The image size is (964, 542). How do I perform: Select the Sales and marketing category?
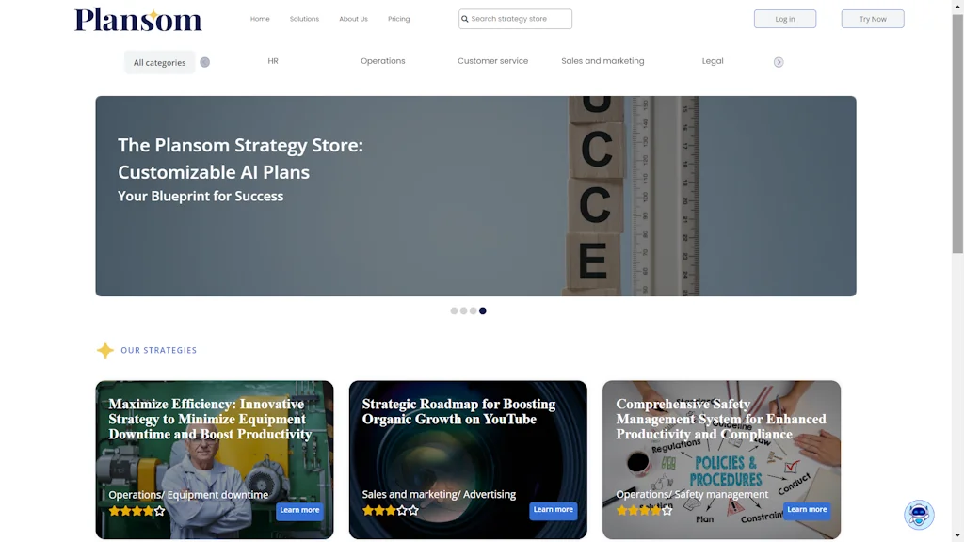[x=602, y=61]
